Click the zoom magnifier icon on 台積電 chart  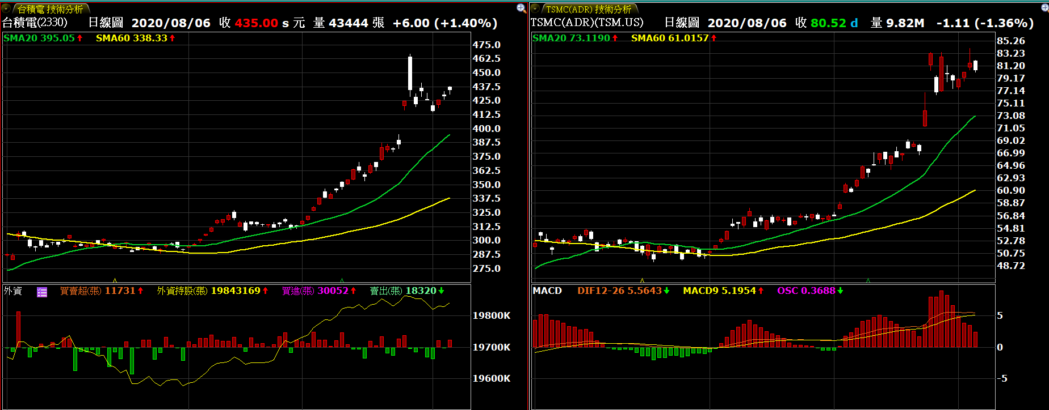(x=521, y=8)
